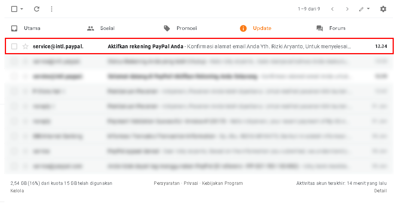This screenshot has width=399, height=214.
Task: Open the Kebijakan Program link
Action: (x=222, y=183)
